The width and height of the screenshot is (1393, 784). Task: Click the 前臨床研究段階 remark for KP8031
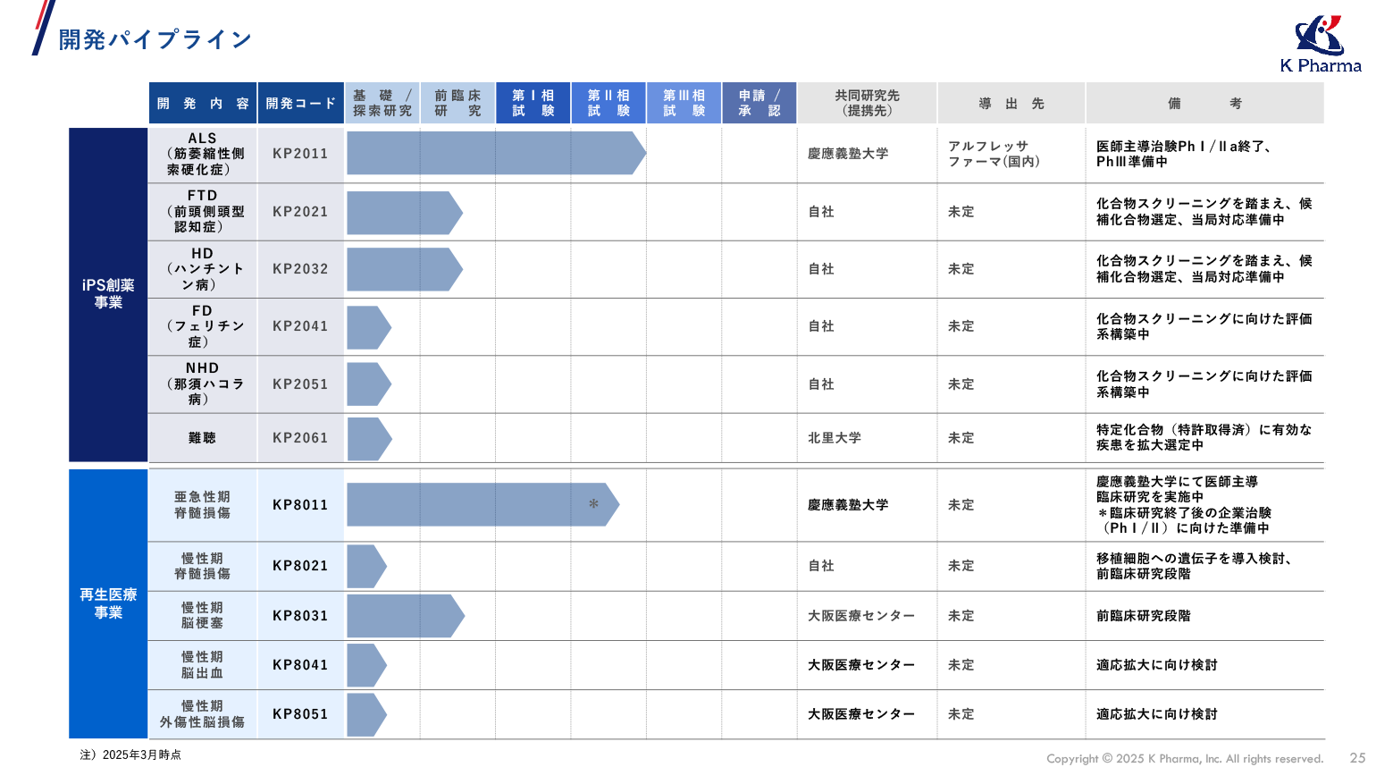click(x=1144, y=616)
